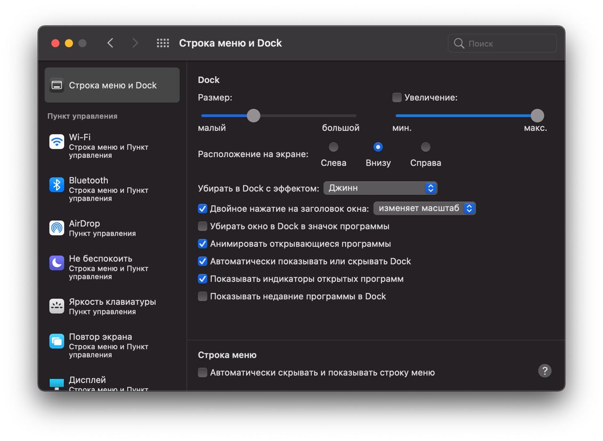The height and width of the screenshot is (441, 603).
Task: Click the menu bar and Dock icon
Action: (x=57, y=85)
